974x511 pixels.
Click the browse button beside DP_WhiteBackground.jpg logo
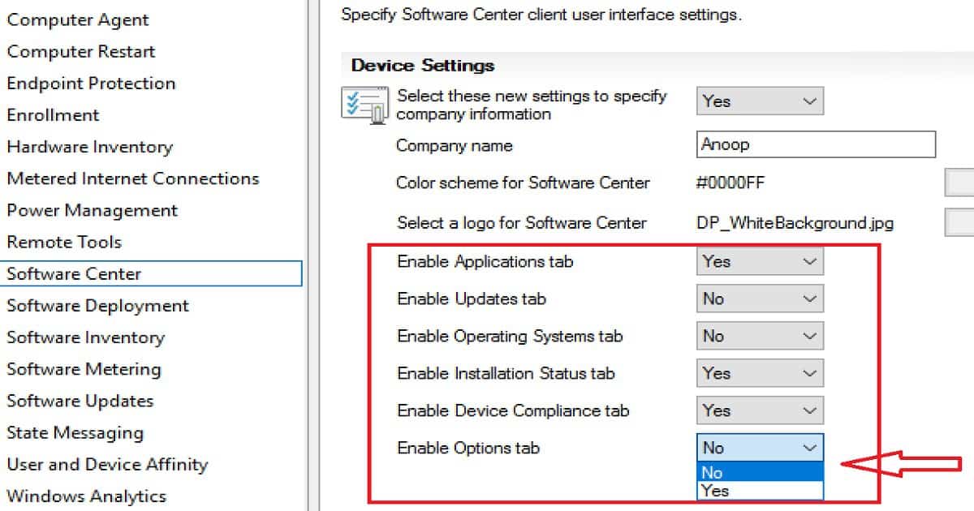tap(959, 223)
